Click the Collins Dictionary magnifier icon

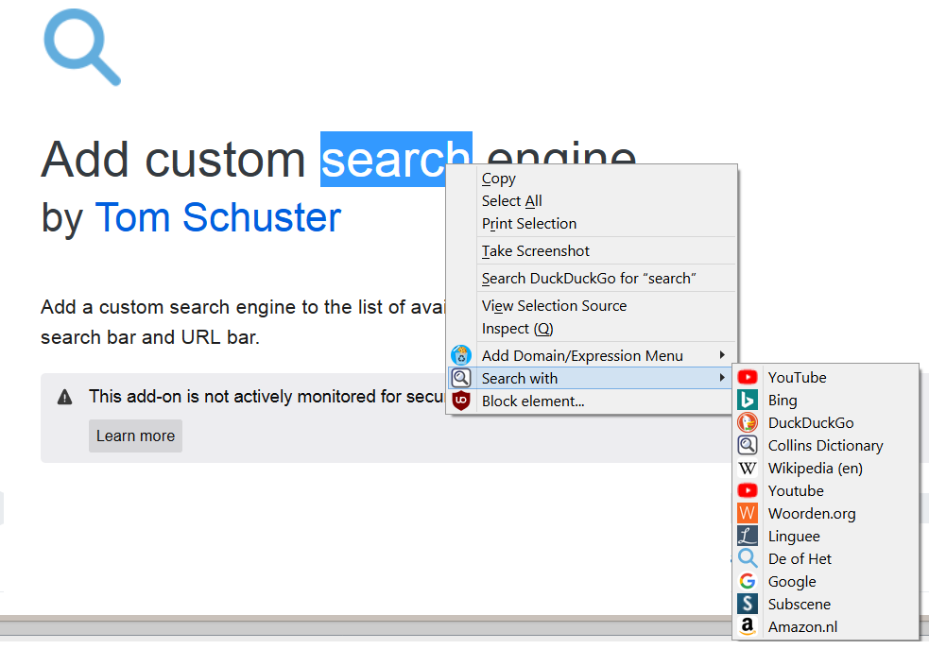coord(748,445)
